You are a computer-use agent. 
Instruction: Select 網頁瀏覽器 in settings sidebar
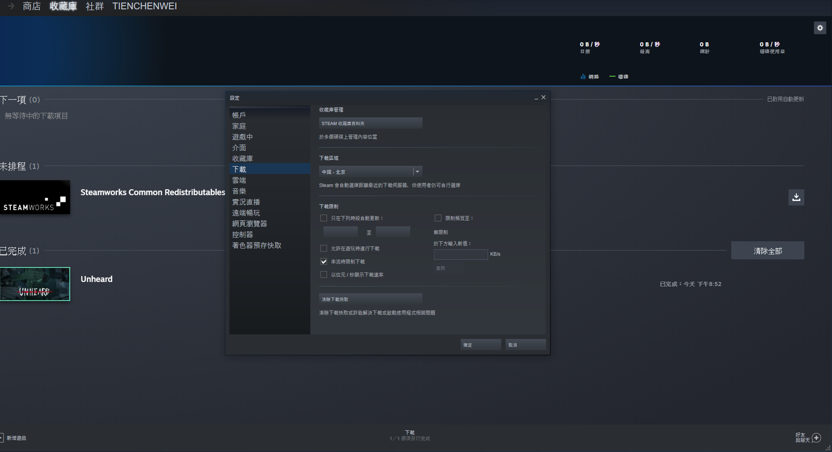click(270, 224)
